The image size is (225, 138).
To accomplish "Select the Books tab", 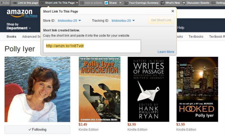I will point(12,37).
